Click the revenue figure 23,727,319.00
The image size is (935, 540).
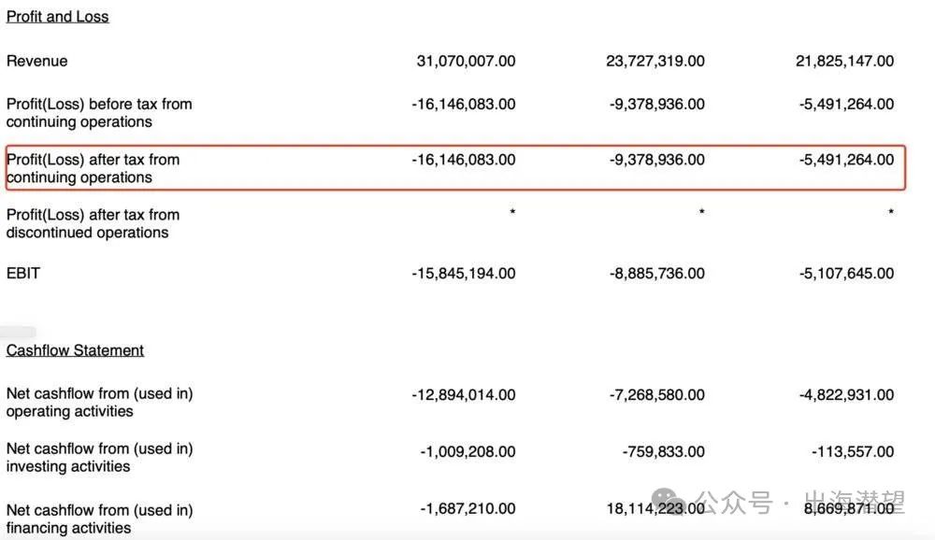pos(655,62)
